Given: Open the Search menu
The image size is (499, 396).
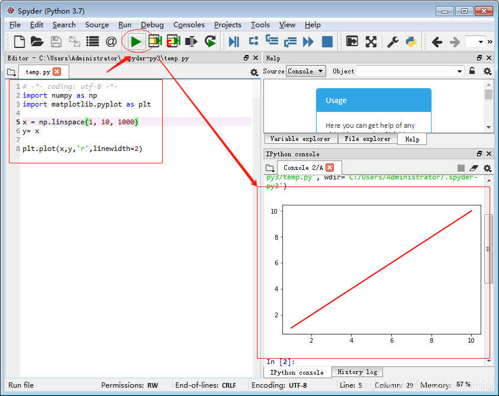Looking at the screenshot, I should [64, 25].
